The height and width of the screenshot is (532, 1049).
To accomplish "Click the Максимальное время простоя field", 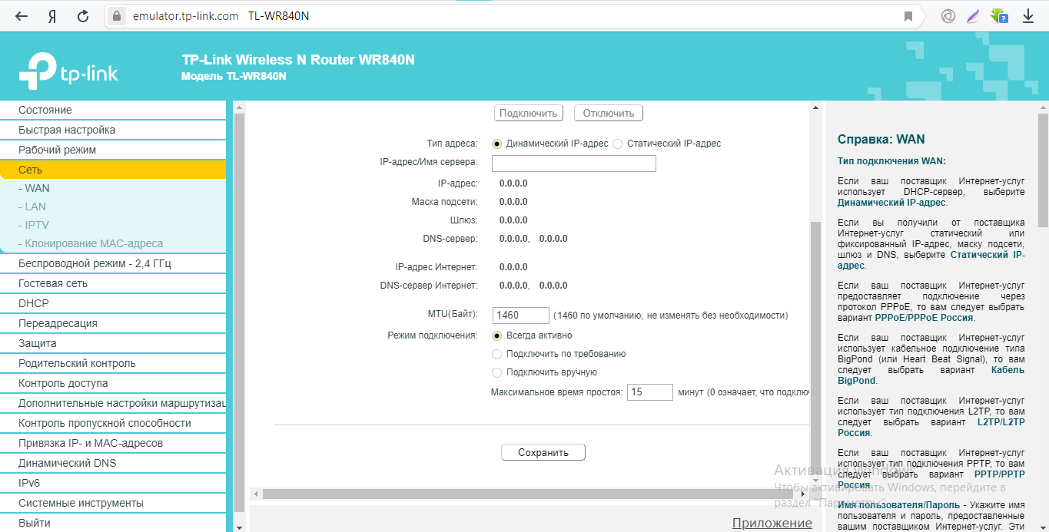I will (x=650, y=392).
